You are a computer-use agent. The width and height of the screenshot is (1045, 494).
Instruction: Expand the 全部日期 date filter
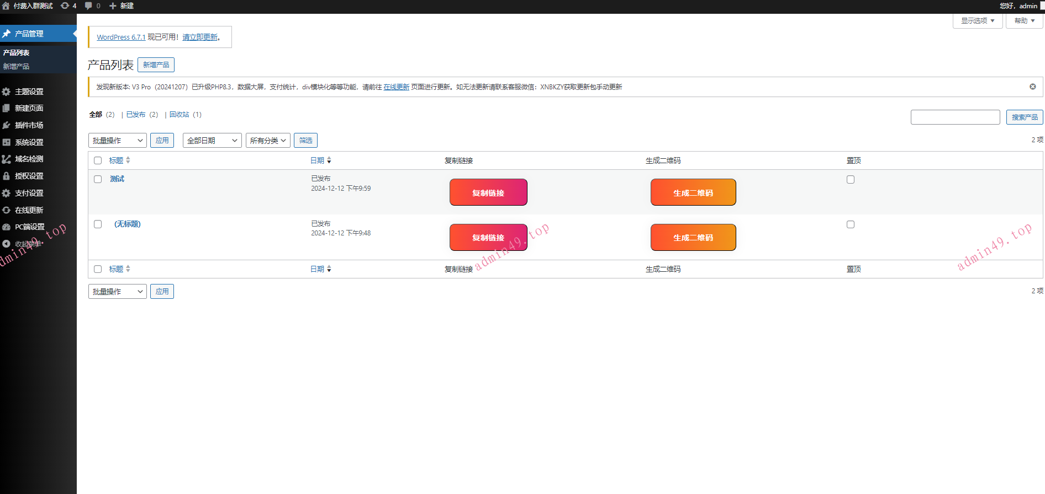point(212,141)
